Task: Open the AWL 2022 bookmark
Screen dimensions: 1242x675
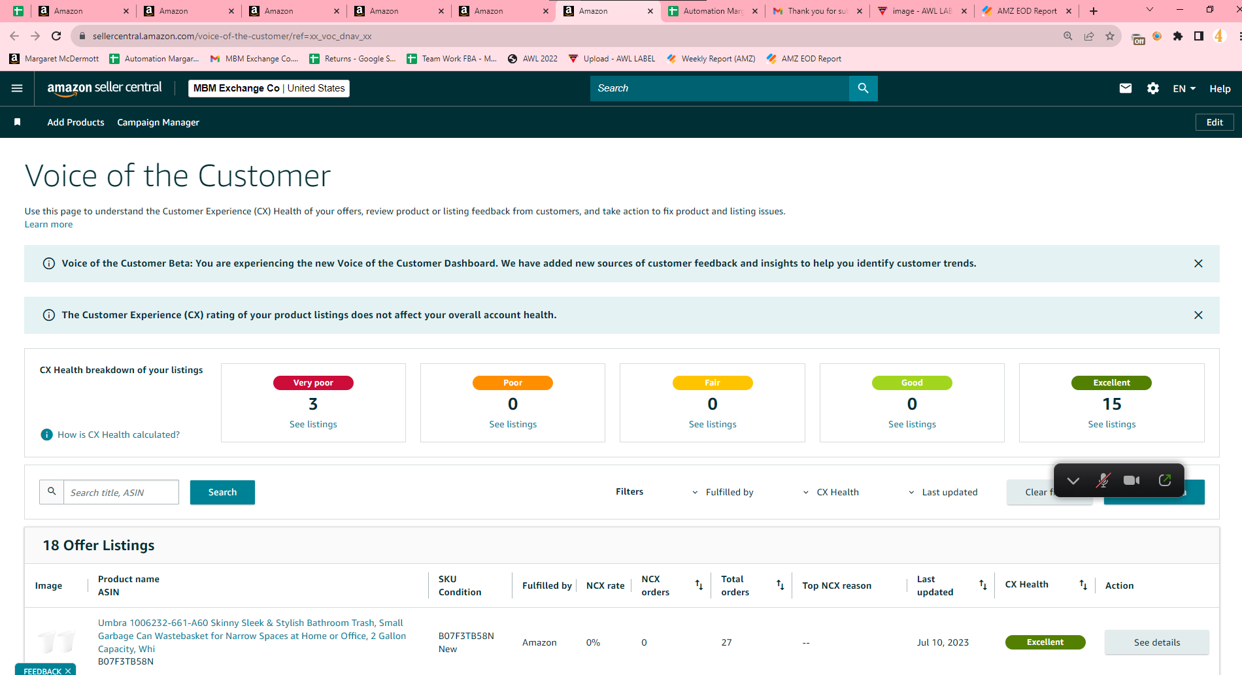Action: pos(533,59)
